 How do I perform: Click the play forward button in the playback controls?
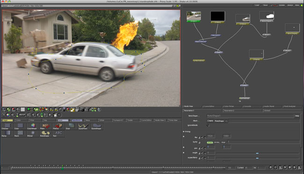[295, 167]
